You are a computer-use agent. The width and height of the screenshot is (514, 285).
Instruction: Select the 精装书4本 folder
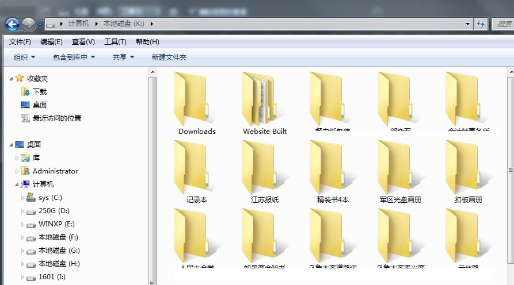pos(333,172)
